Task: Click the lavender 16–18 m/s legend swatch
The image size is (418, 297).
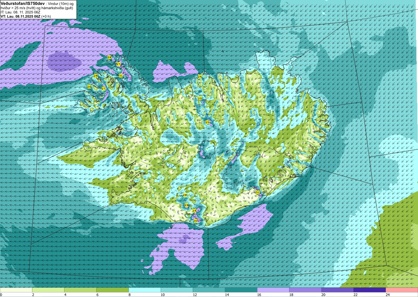Action: coord(273,290)
